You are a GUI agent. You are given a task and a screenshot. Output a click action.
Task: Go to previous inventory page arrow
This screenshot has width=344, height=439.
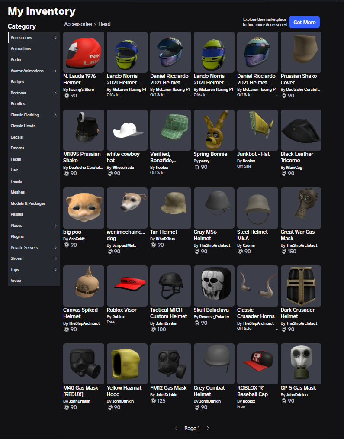point(176,428)
